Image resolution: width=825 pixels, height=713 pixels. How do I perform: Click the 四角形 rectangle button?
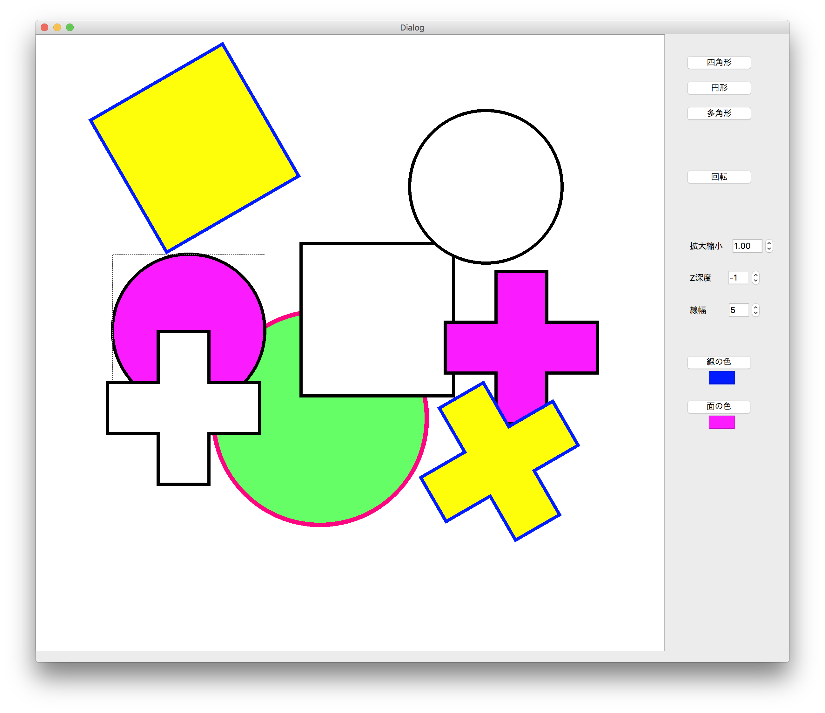[x=719, y=63]
